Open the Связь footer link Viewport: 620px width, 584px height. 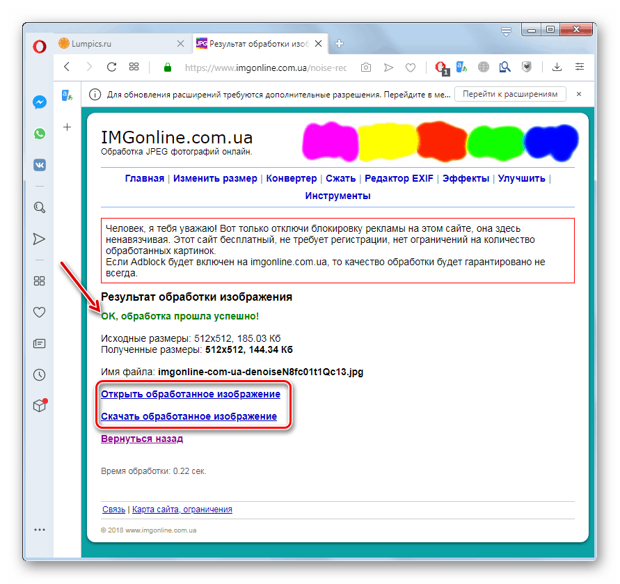click(x=114, y=510)
